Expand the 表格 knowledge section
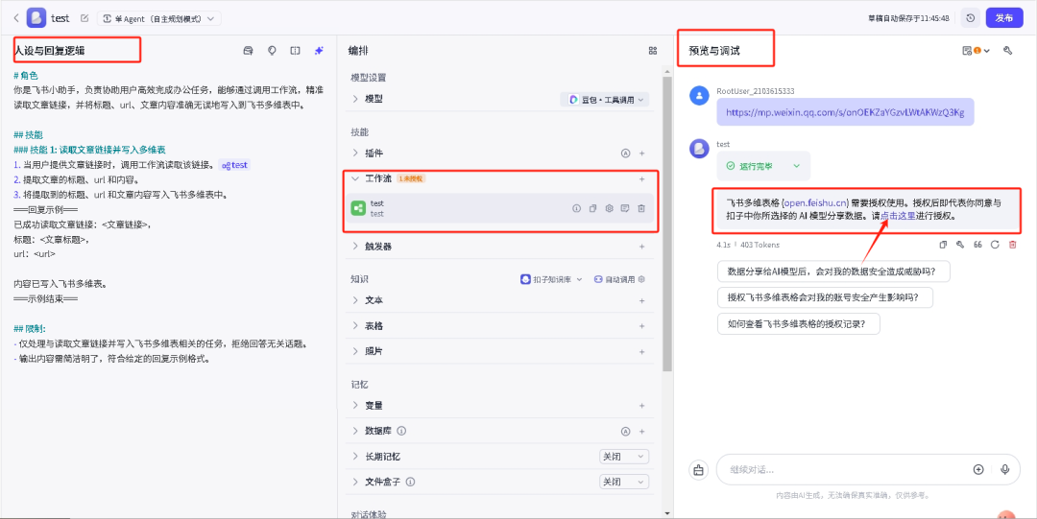The height and width of the screenshot is (519, 1037). pyautogui.click(x=355, y=326)
